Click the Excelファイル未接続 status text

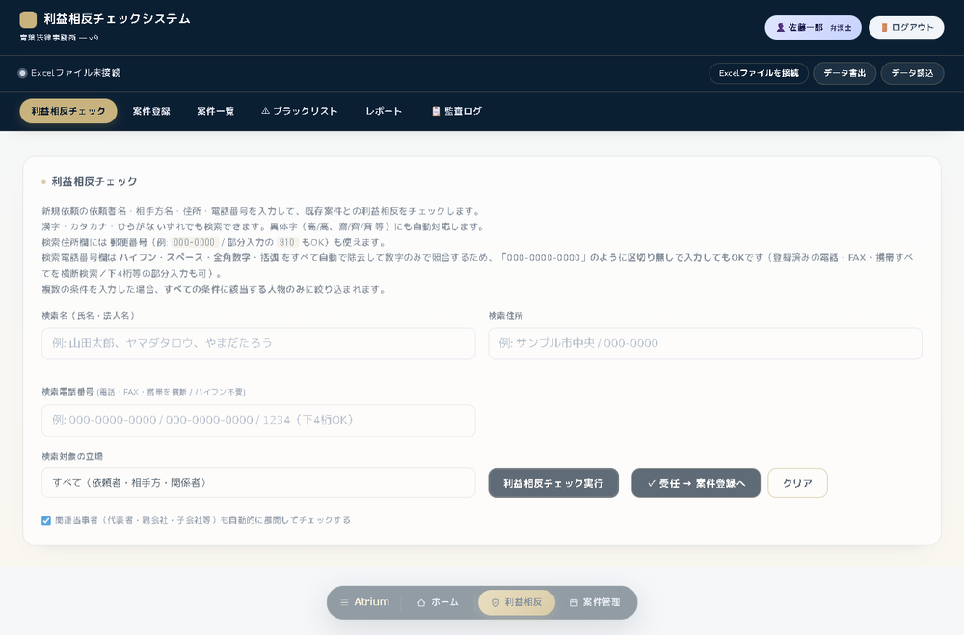pos(75,73)
